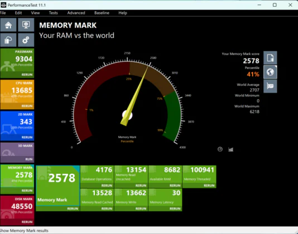Run the 3D Mark test
Image resolution: width=298 pixels, height=234 pixels.
click(29, 159)
